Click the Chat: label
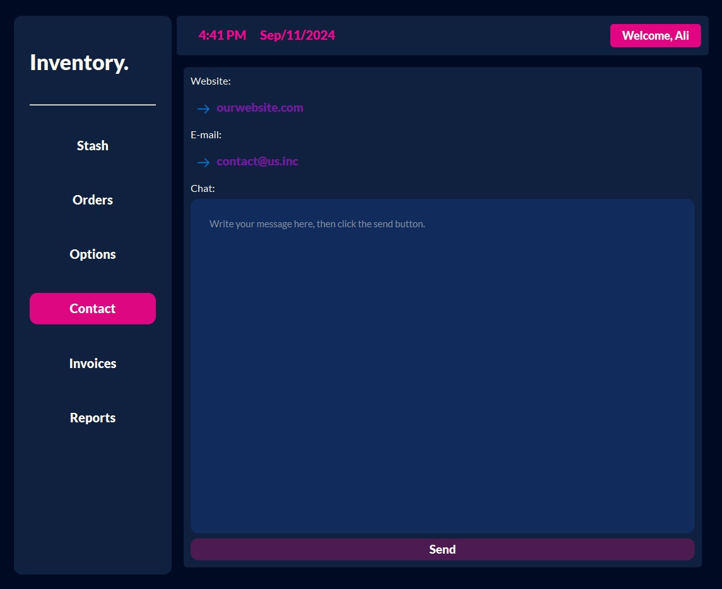The height and width of the screenshot is (589, 722). point(203,188)
